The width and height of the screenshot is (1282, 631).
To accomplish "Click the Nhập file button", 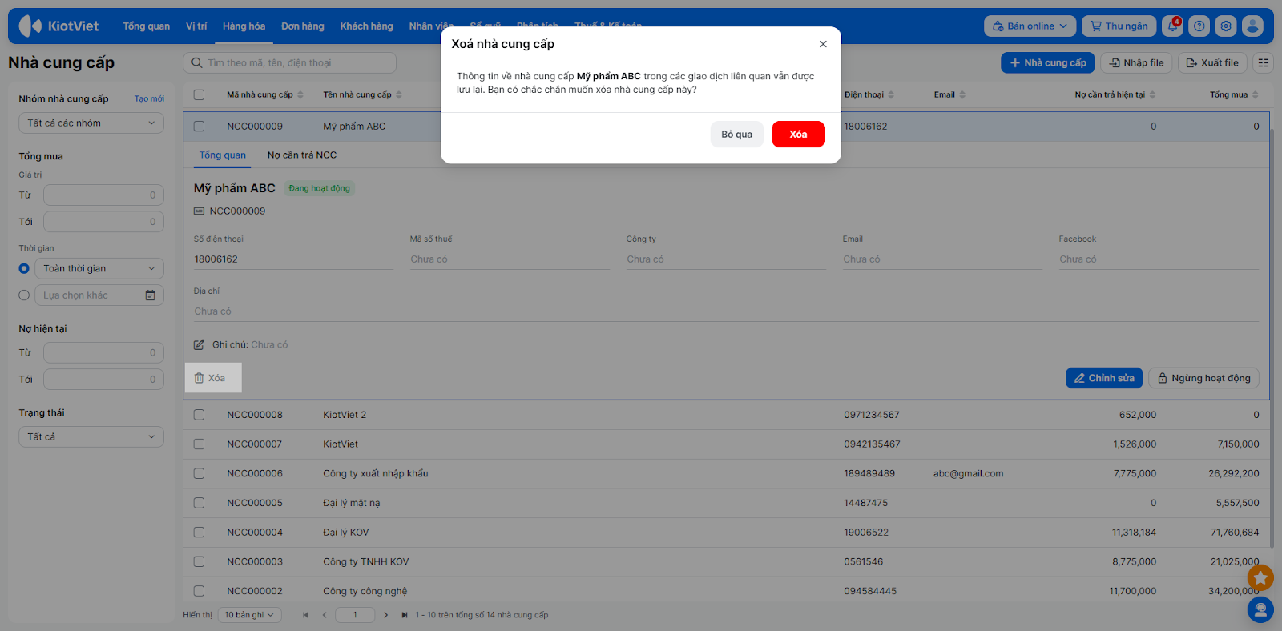I will click(1136, 62).
